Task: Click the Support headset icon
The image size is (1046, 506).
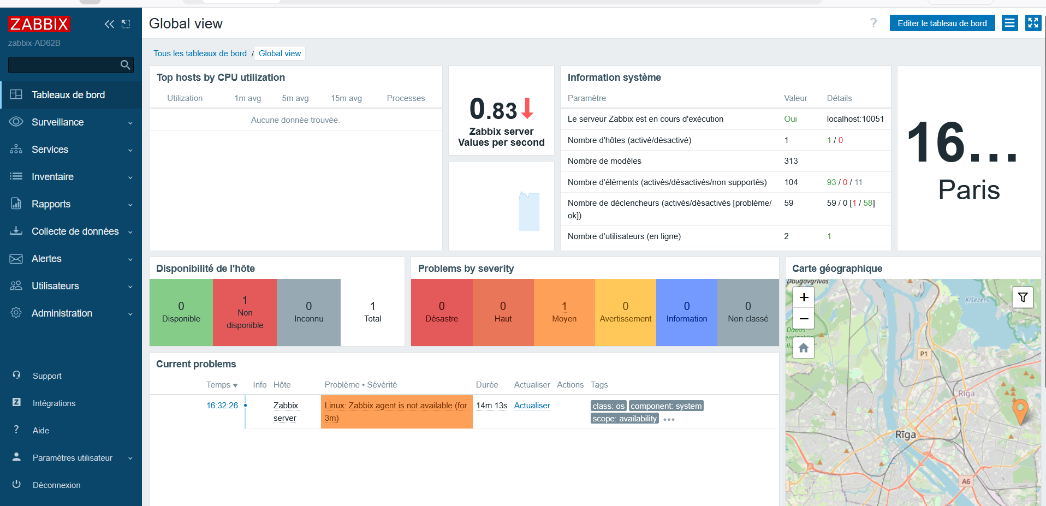Action: point(16,376)
